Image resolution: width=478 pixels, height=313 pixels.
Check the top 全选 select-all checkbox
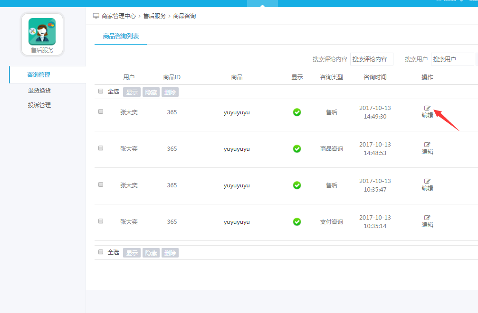(101, 91)
